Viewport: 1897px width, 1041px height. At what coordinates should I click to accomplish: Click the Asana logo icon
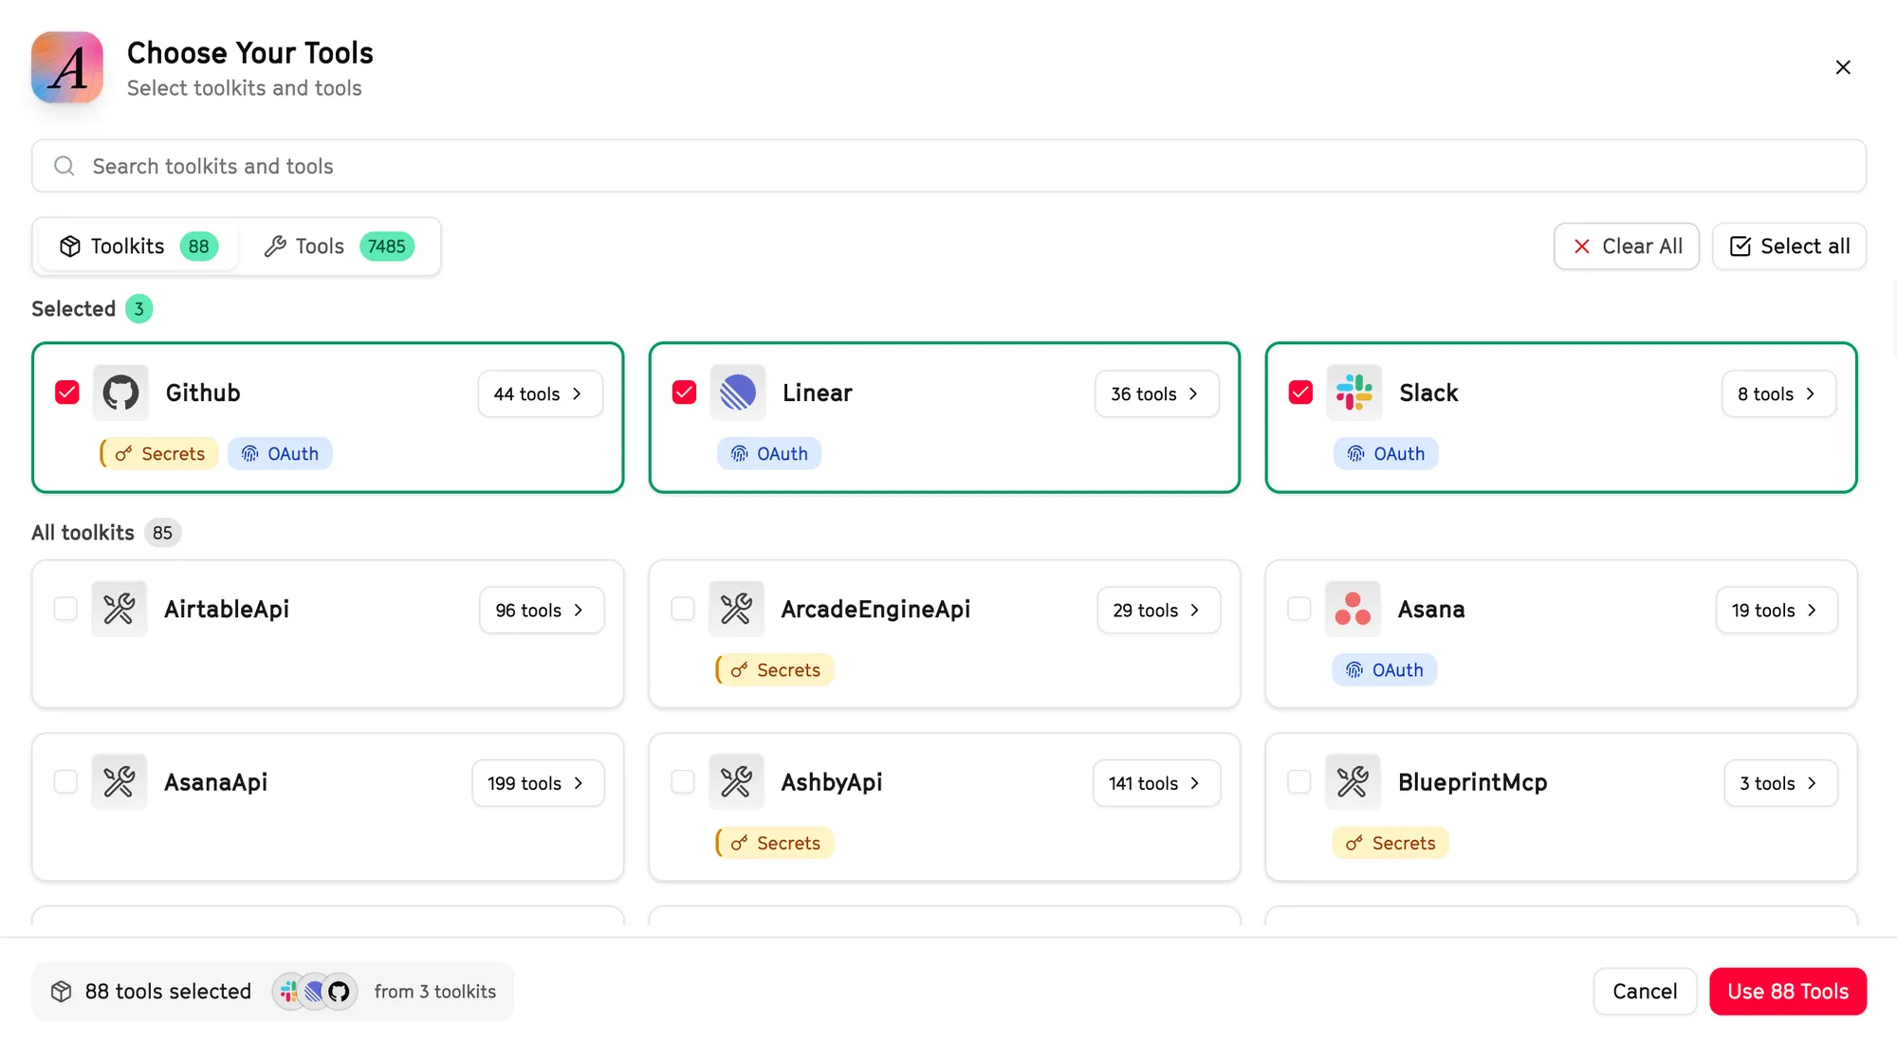coord(1353,609)
